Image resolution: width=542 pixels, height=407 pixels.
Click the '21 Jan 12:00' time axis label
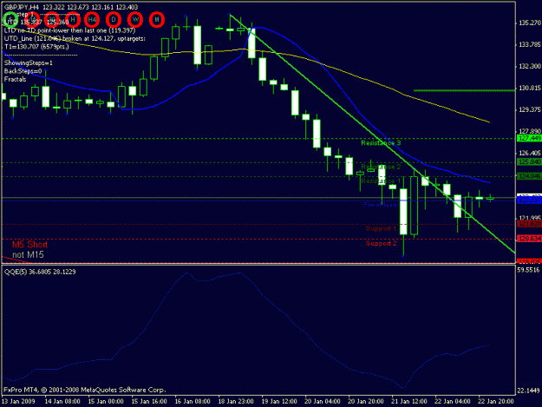pyautogui.click(x=409, y=401)
